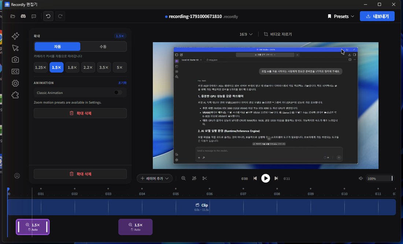Select the first 1.5× Auto zoom block
The height and width of the screenshot is (244, 403).
33,227
